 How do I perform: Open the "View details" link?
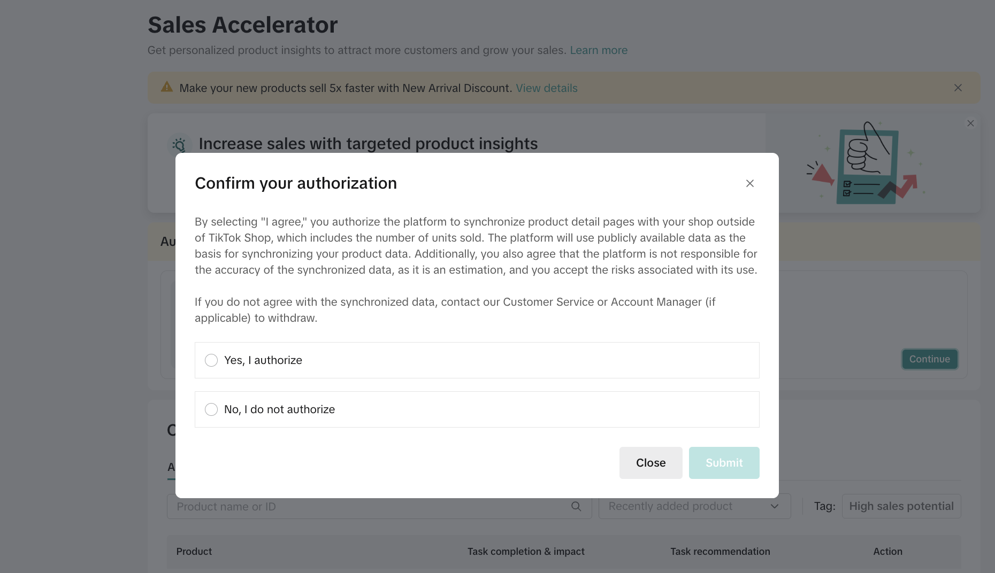546,88
